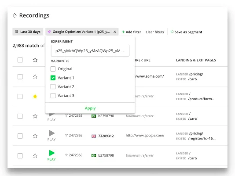Remove the Google Optimize filter with X
This screenshot has height=176, width=235.
pyautogui.click(x=115, y=32)
